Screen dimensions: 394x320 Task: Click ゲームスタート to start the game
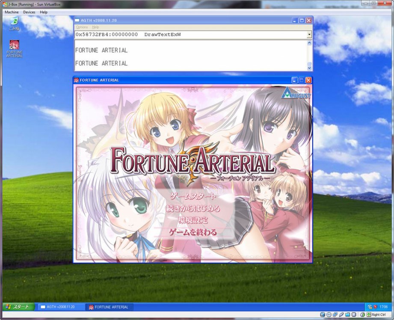click(193, 197)
